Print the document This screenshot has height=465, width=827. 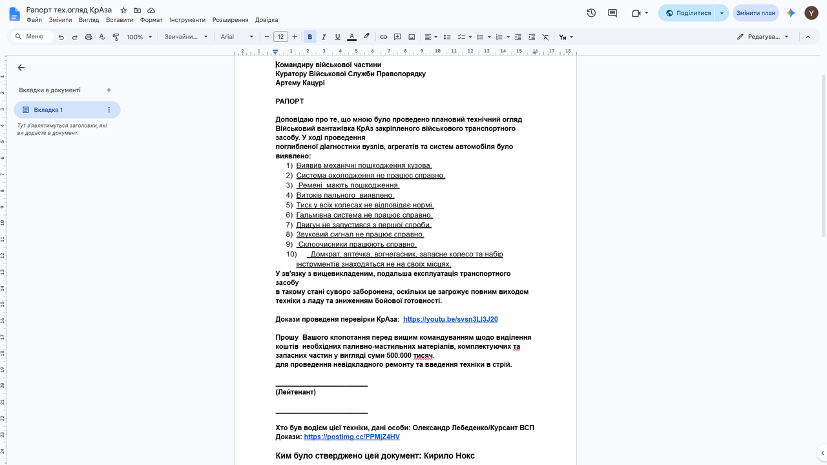coord(89,37)
